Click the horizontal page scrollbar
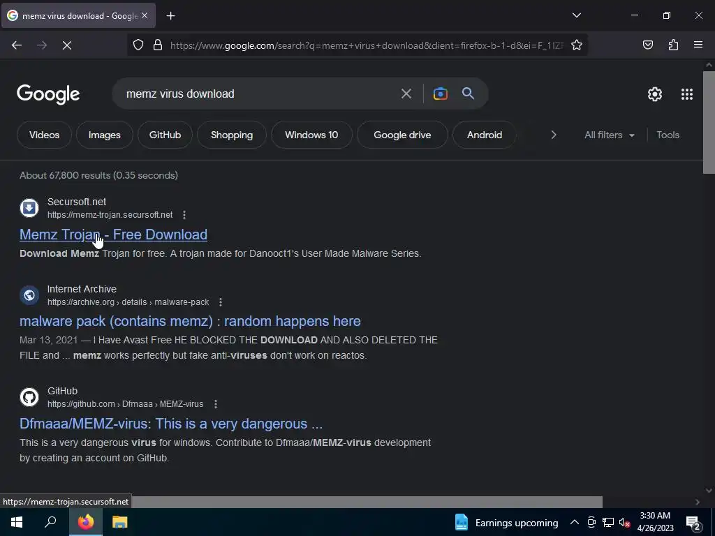This screenshot has width=715, height=536. point(367,501)
